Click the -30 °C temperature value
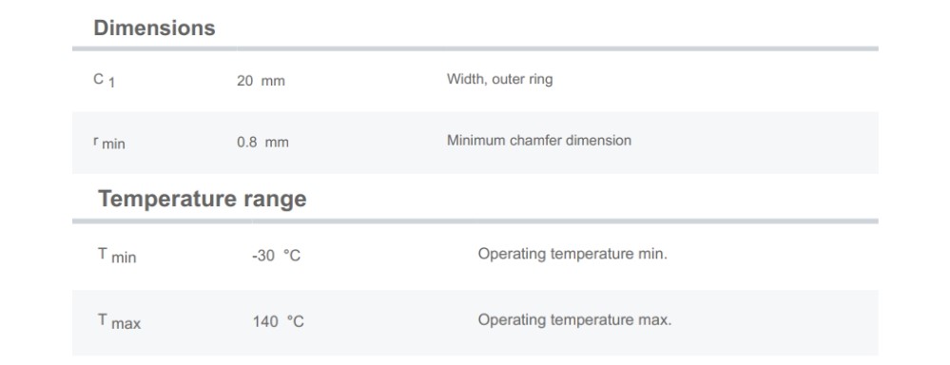Image resolution: width=950 pixels, height=365 pixels. 277,256
